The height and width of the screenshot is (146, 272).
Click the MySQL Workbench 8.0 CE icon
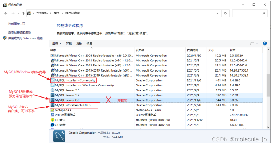click(x=52, y=105)
